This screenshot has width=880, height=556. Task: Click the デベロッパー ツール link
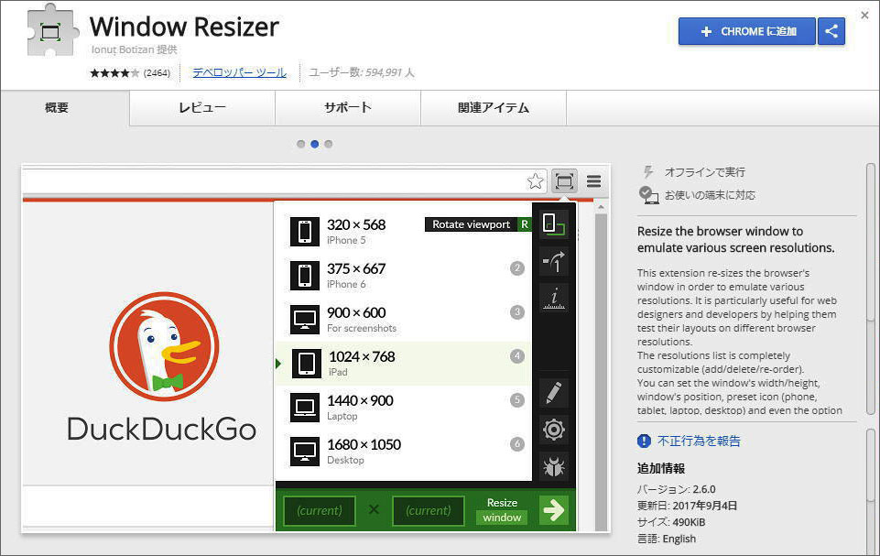[239, 72]
